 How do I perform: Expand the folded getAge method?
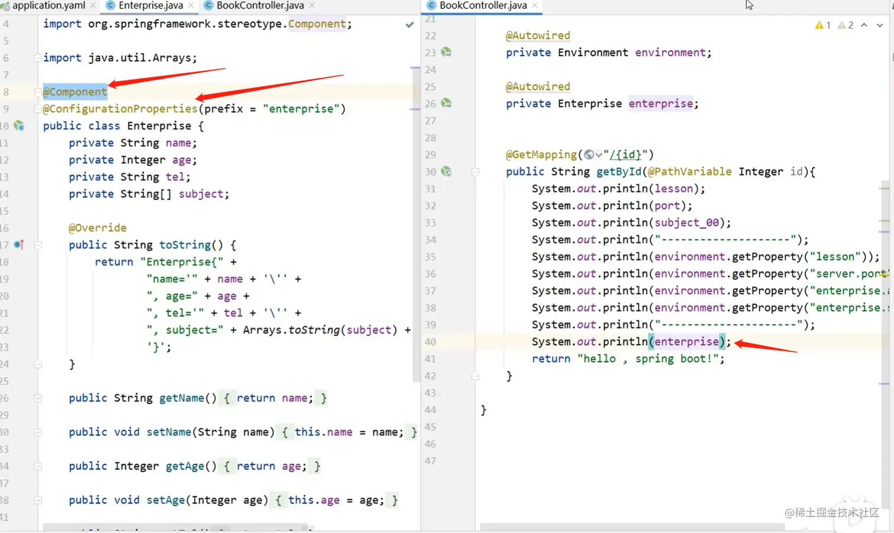[x=38, y=466]
